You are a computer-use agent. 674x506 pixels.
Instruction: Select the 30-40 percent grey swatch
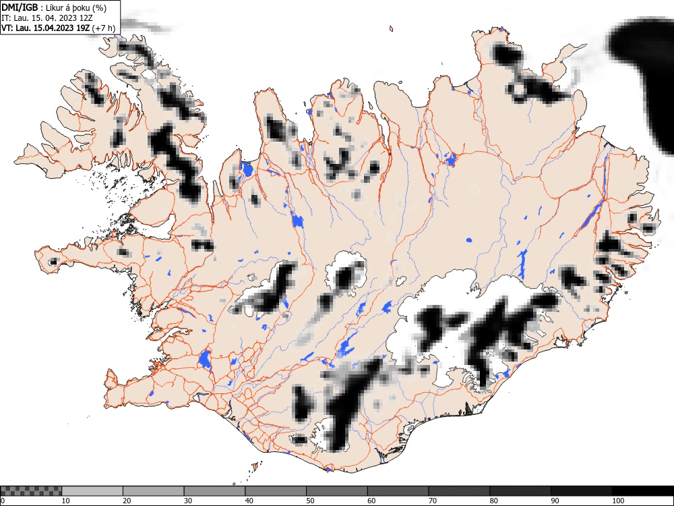214,491
